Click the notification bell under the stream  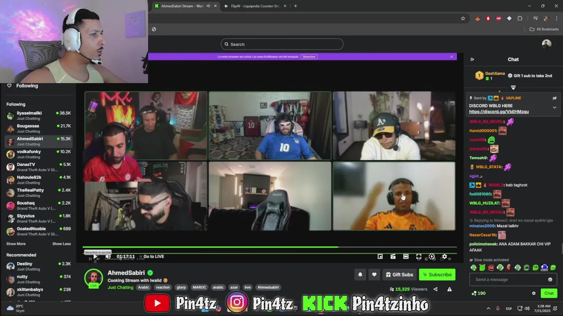(x=360, y=275)
